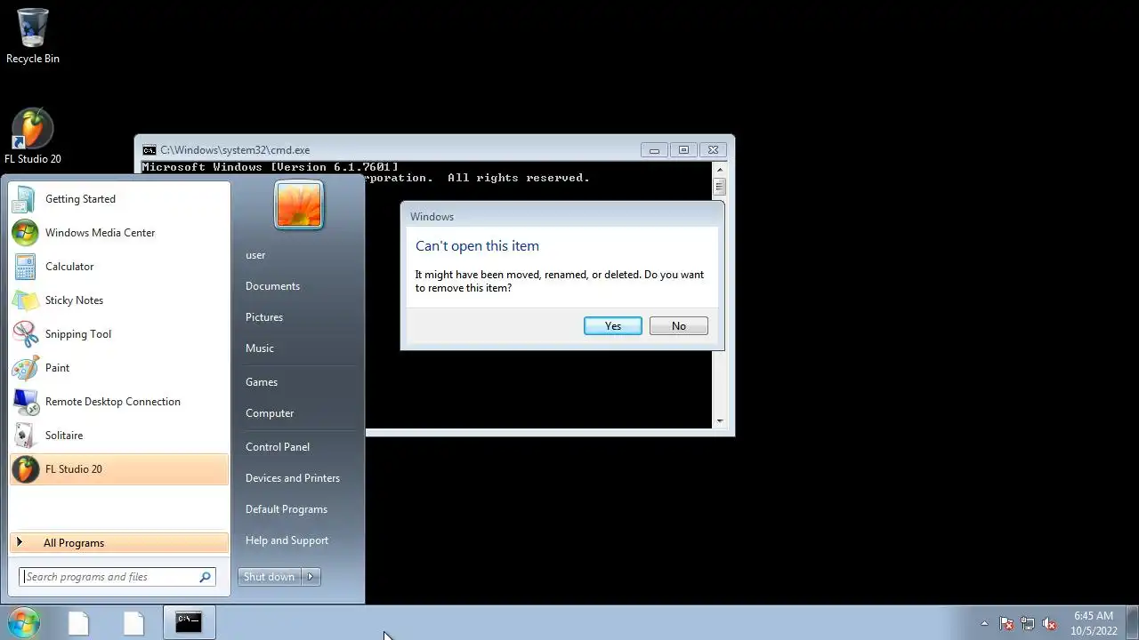Viewport: 1139px width, 640px height.
Task: Open Remote Desktop Connection entry
Action: point(119,402)
